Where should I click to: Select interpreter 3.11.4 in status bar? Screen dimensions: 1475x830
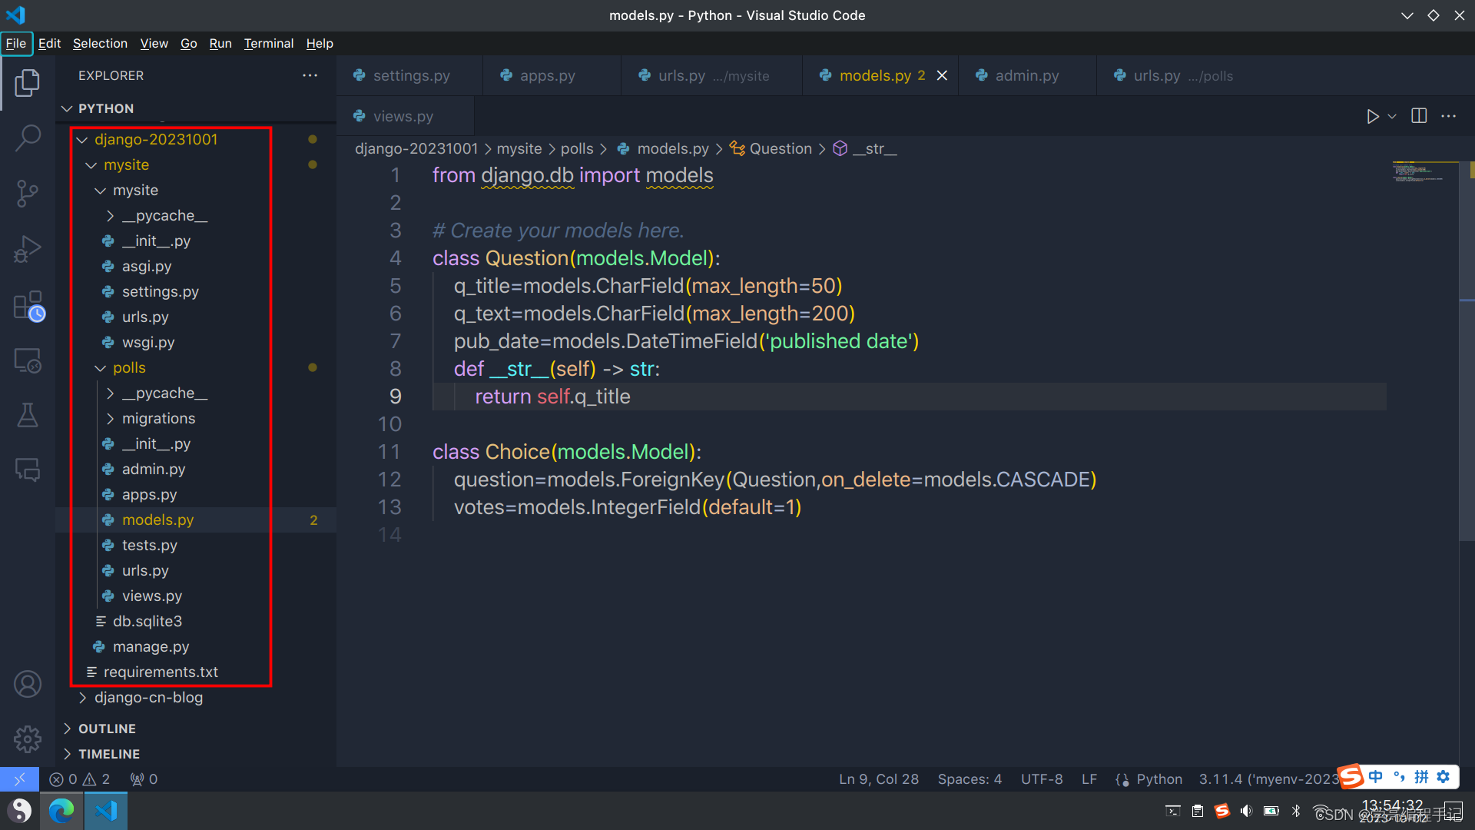click(1268, 779)
